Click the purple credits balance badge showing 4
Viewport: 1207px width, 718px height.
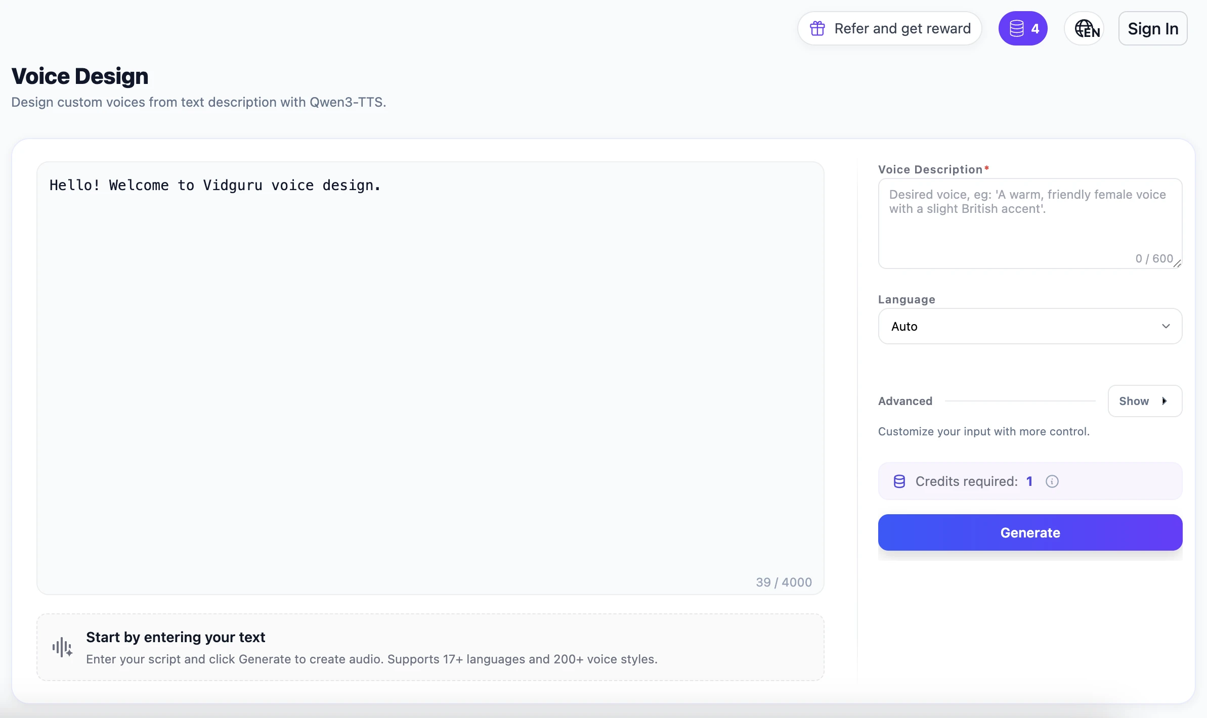(x=1023, y=28)
